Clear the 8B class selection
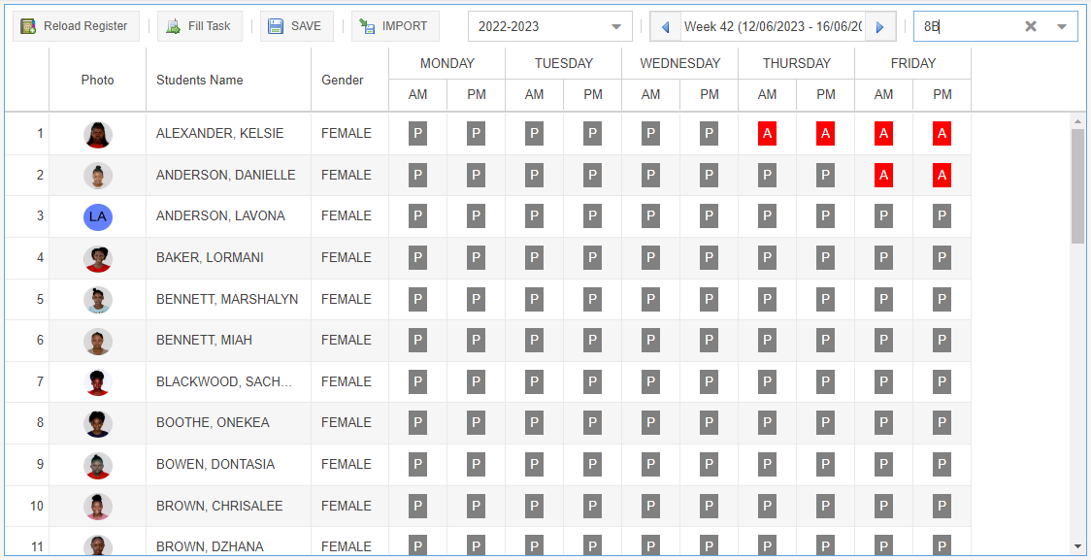Image resolution: width=1091 pixels, height=560 pixels. coord(1031,26)
